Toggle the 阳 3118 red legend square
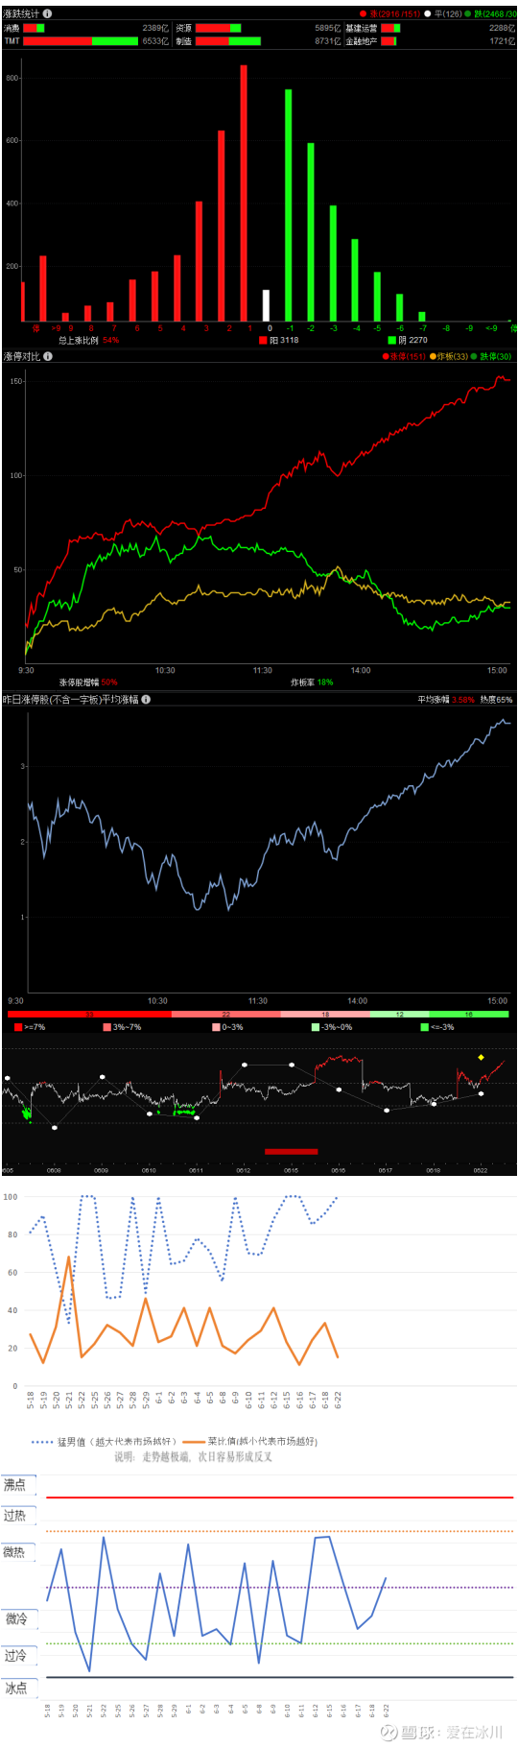The height and width of the screenshot is (1748, 518). 263,340
